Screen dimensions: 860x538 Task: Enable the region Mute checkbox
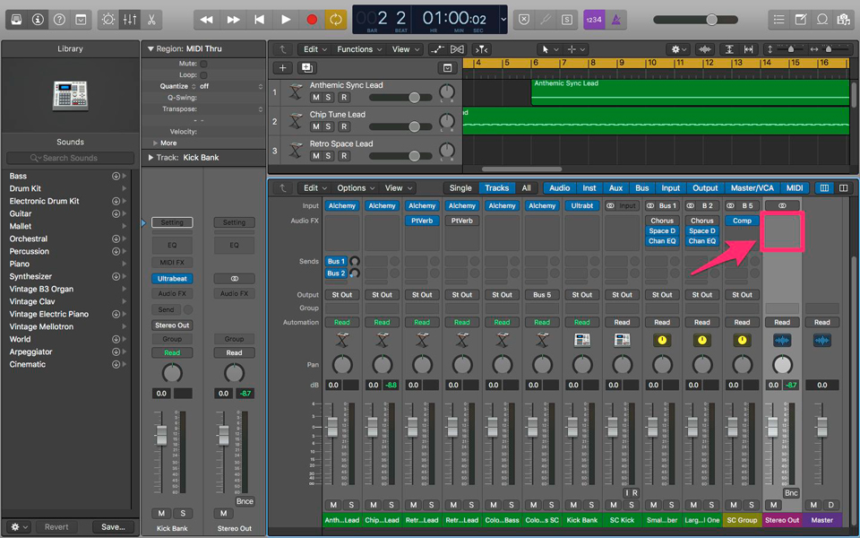pos(203,64)
